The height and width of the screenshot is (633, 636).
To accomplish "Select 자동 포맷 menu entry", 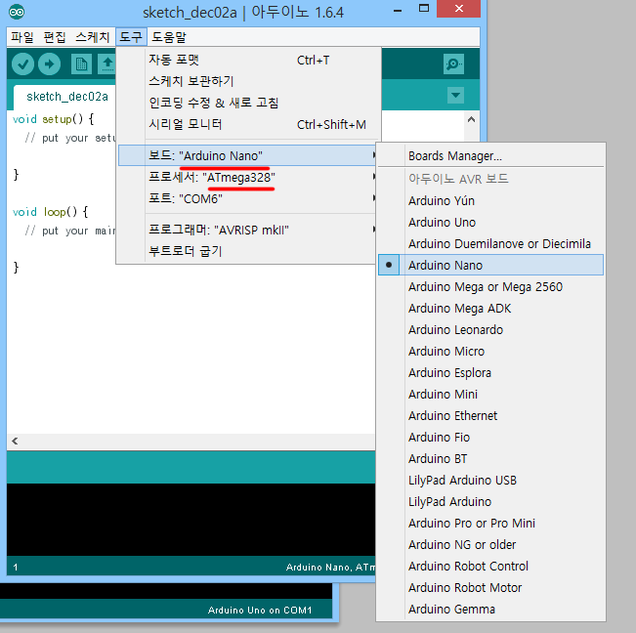I will (246, 60).
